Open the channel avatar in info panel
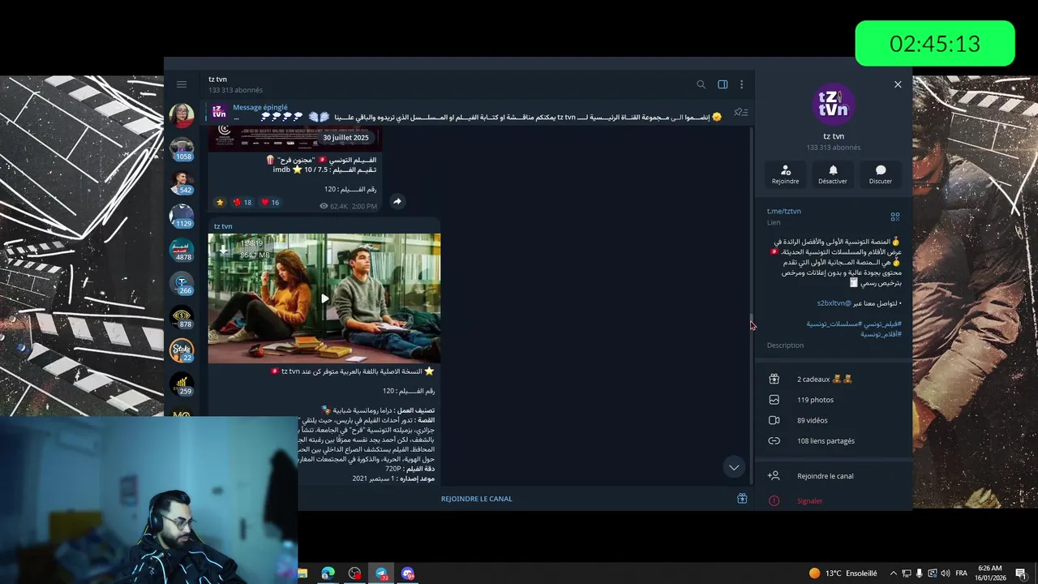Image resolution: width=1038 pixels, height=584 pixels. pos(833,104)
